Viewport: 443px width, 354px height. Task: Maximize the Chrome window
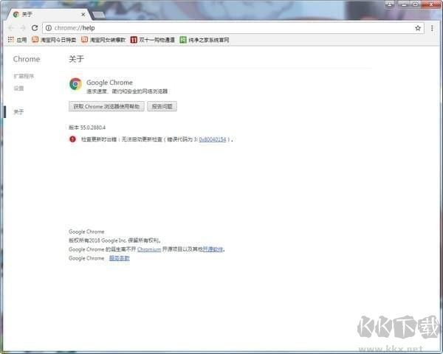coord(416,4)
